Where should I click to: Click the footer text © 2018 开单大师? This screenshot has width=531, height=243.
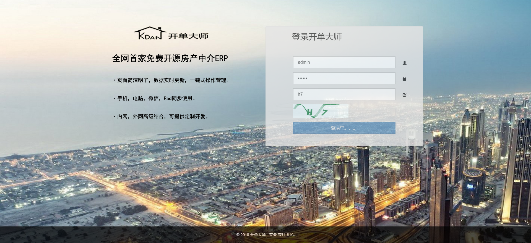coord(251,235)
